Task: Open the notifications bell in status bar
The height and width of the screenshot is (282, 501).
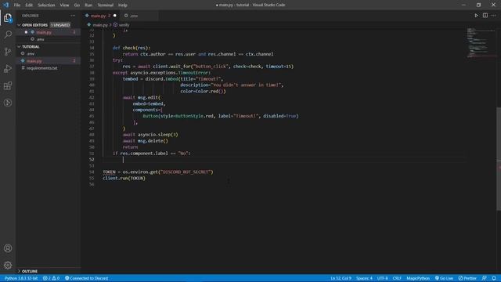Action: point(494,278)
